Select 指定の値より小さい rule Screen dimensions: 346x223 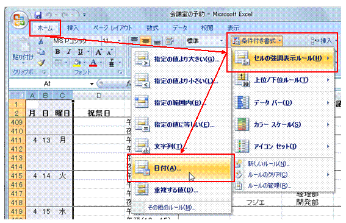pyautogui.click(x=181, y=81)
